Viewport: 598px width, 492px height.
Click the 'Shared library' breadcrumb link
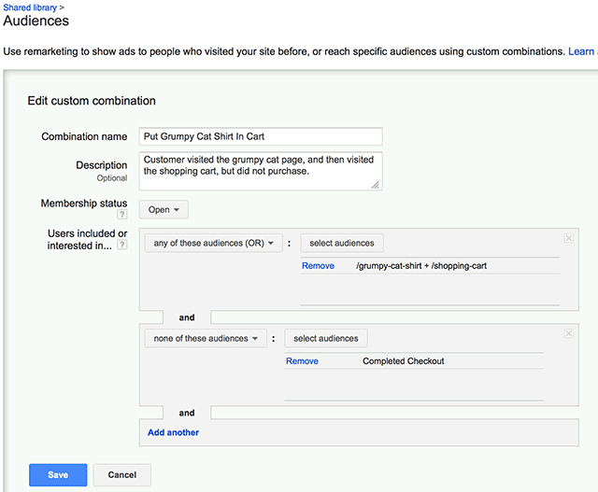[x=30, y=7]
